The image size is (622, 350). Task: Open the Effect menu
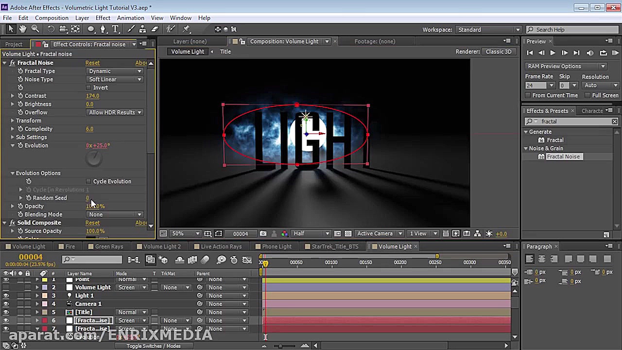[x=103, y=18]
